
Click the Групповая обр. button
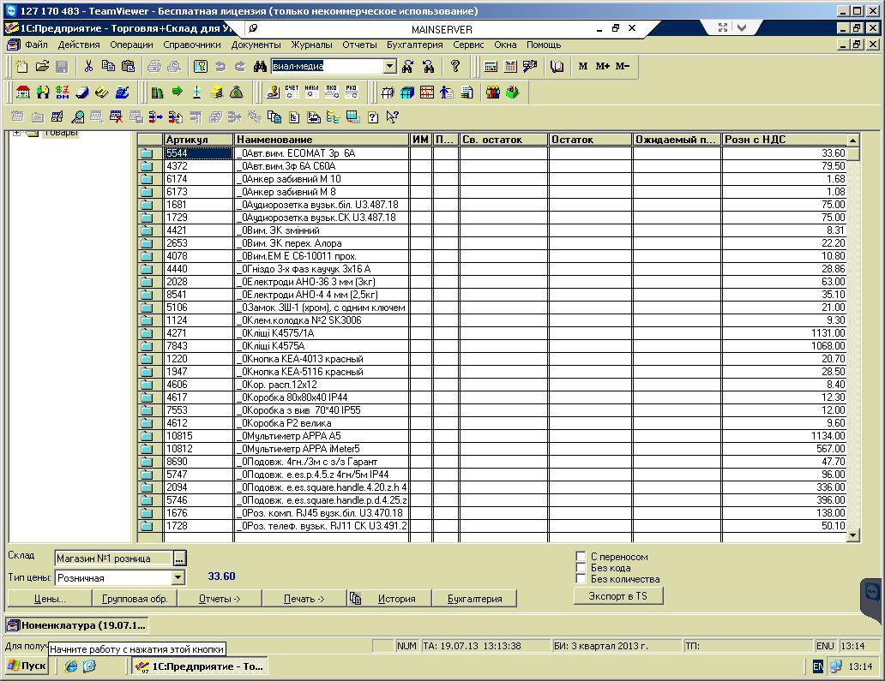point(135,599)
